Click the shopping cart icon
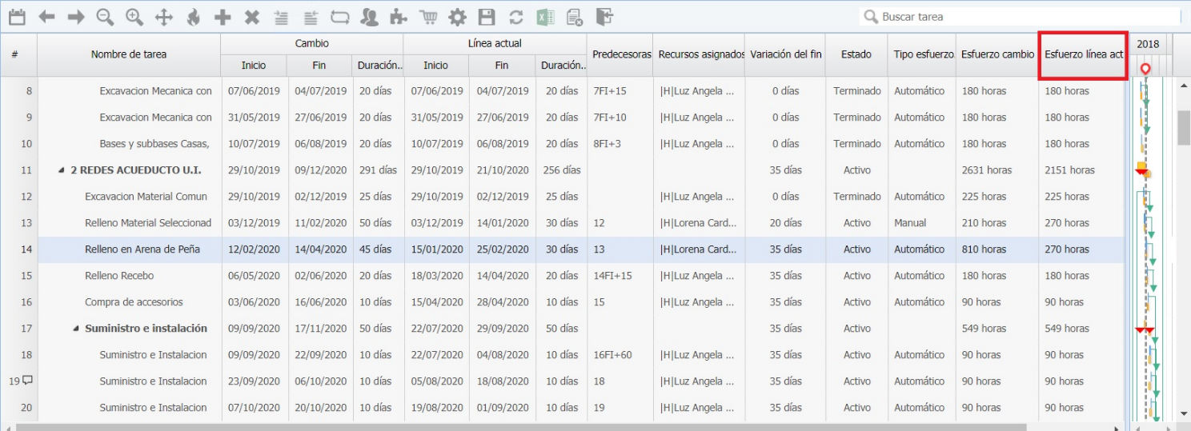 [428, 16]
